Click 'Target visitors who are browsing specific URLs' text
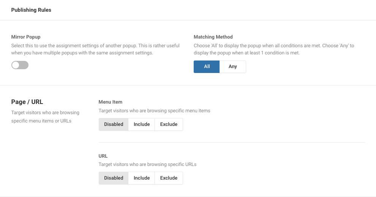376x197 pixels. point(147,164)
